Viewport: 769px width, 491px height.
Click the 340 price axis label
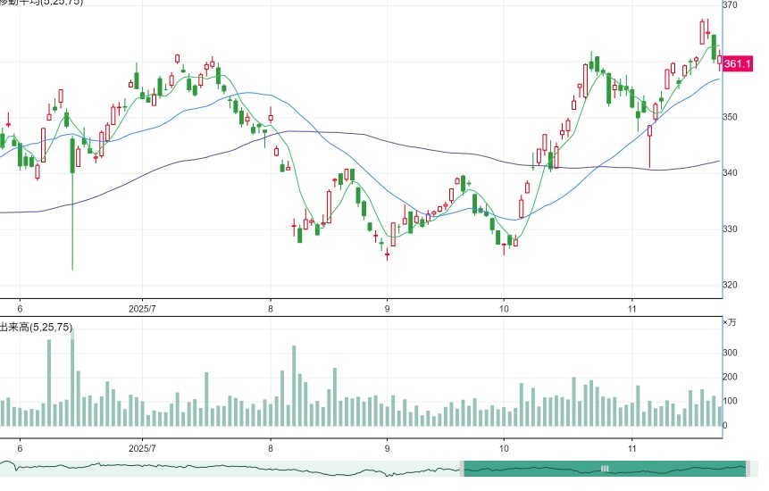click(730, 172)
